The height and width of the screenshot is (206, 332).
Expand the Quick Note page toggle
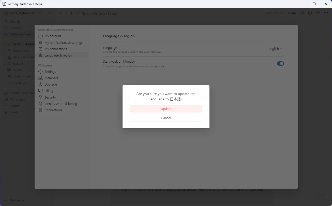5,50
